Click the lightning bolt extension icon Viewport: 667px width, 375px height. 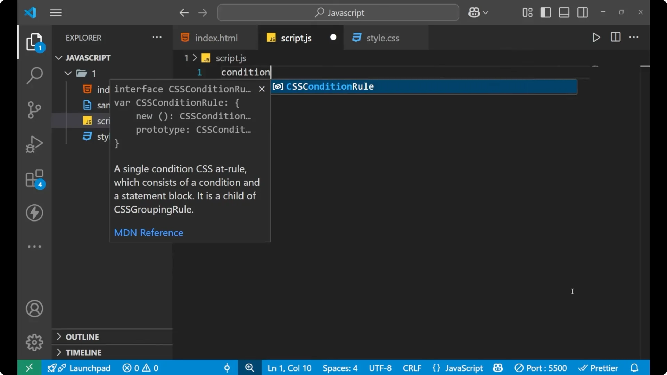coord(34,213)
